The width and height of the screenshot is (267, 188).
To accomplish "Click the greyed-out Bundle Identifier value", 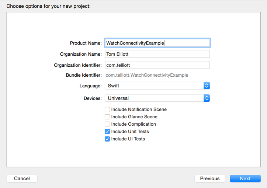I will [147, 75].
